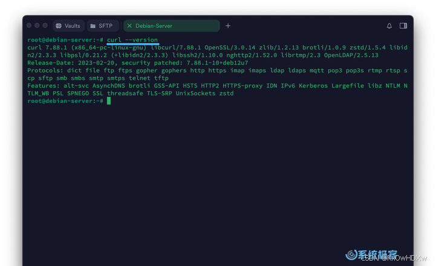Click 'gophers' in the Protocols list
The width and height of the screenshot is (436, 266).
click(x=174, y=70)
